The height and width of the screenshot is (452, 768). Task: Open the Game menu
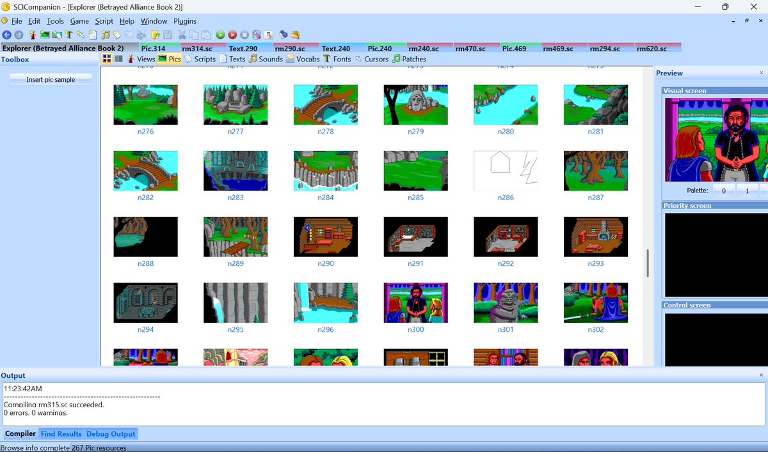tap(79, 21)
